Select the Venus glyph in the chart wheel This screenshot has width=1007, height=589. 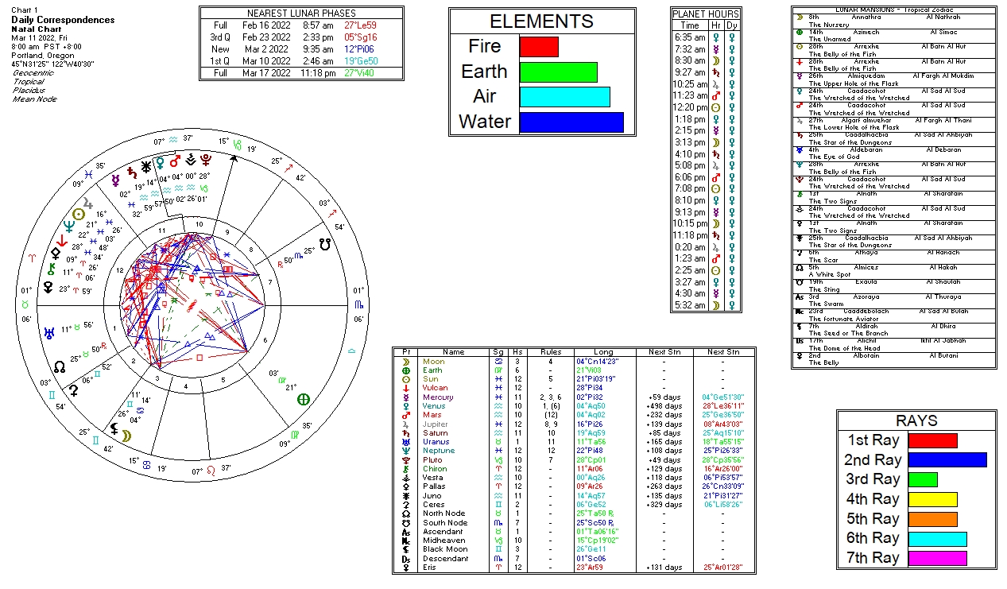tap(161, 163)
